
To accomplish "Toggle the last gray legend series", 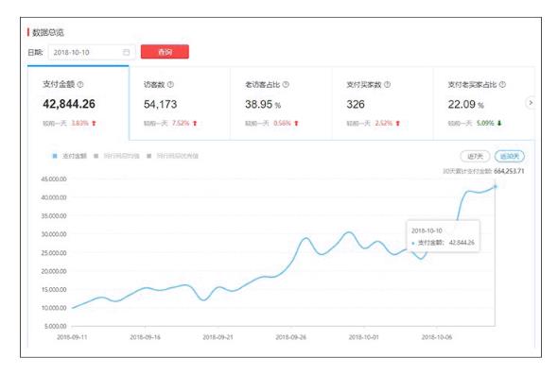I will pyautogui.click(x=172, y=156).
